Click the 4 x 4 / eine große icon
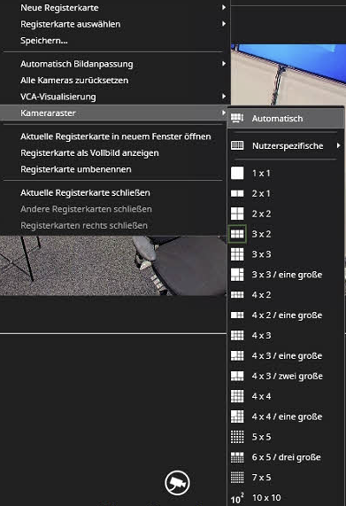Screen dimensions: 346x506 tap(237, 416)
